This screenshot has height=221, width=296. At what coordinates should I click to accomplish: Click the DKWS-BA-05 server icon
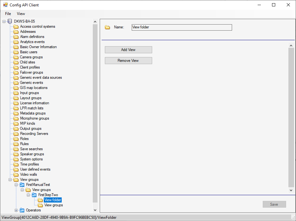pos(10,21)
